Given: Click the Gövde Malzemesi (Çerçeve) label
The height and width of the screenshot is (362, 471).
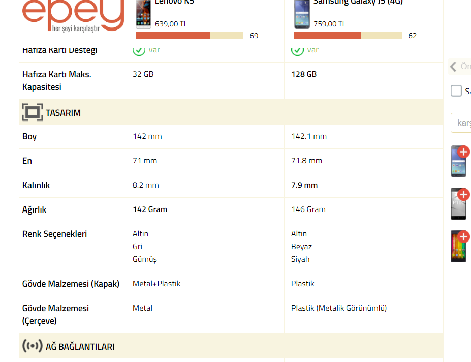Looking at the screenshot, I should (55, 315).
